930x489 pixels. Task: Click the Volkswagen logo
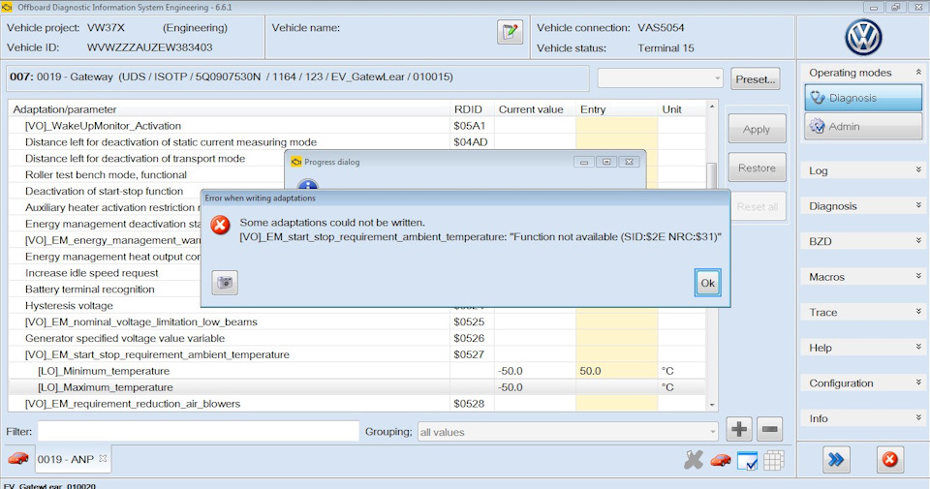(863, 37)
